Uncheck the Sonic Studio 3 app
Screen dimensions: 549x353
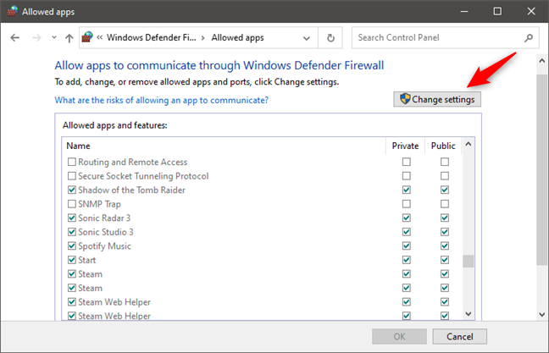tap(72, 232)
